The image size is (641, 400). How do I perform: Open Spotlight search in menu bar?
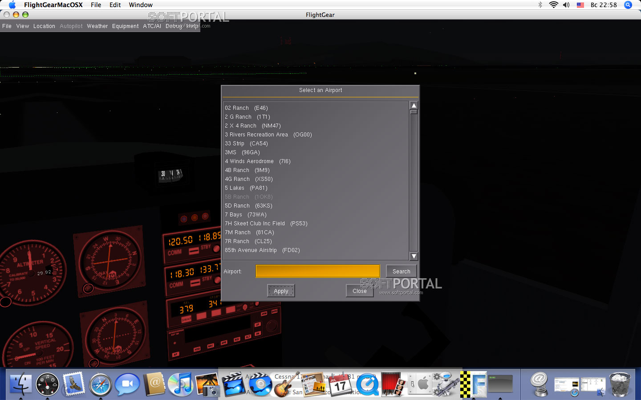[x=628, y=5]
